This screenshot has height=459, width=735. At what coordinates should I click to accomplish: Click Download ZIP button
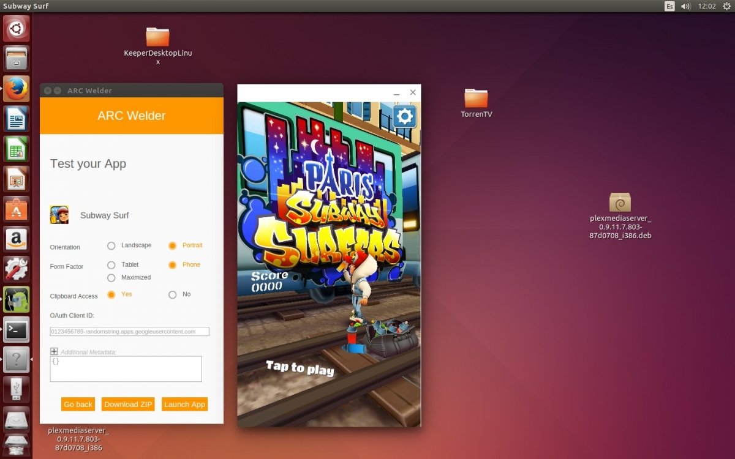point(129,405)
